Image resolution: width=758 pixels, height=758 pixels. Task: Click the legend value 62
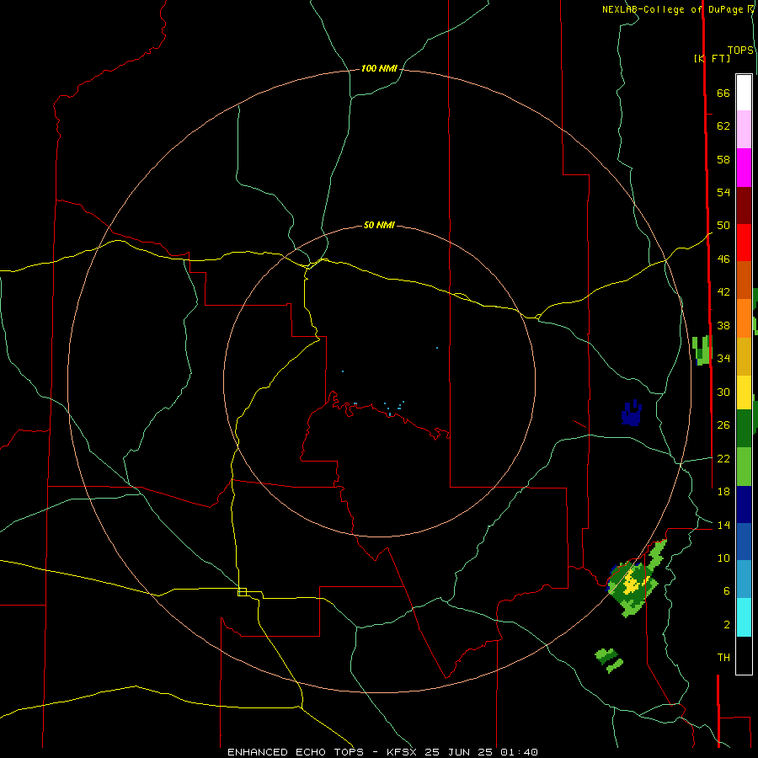coord(723,126)
